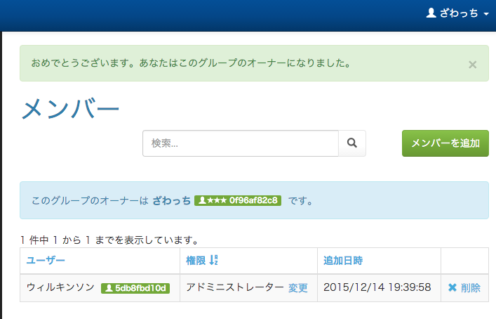Click 変更 to change administrator role
The width and height of the screenshot is (496, 319).
tap(298, 287)
